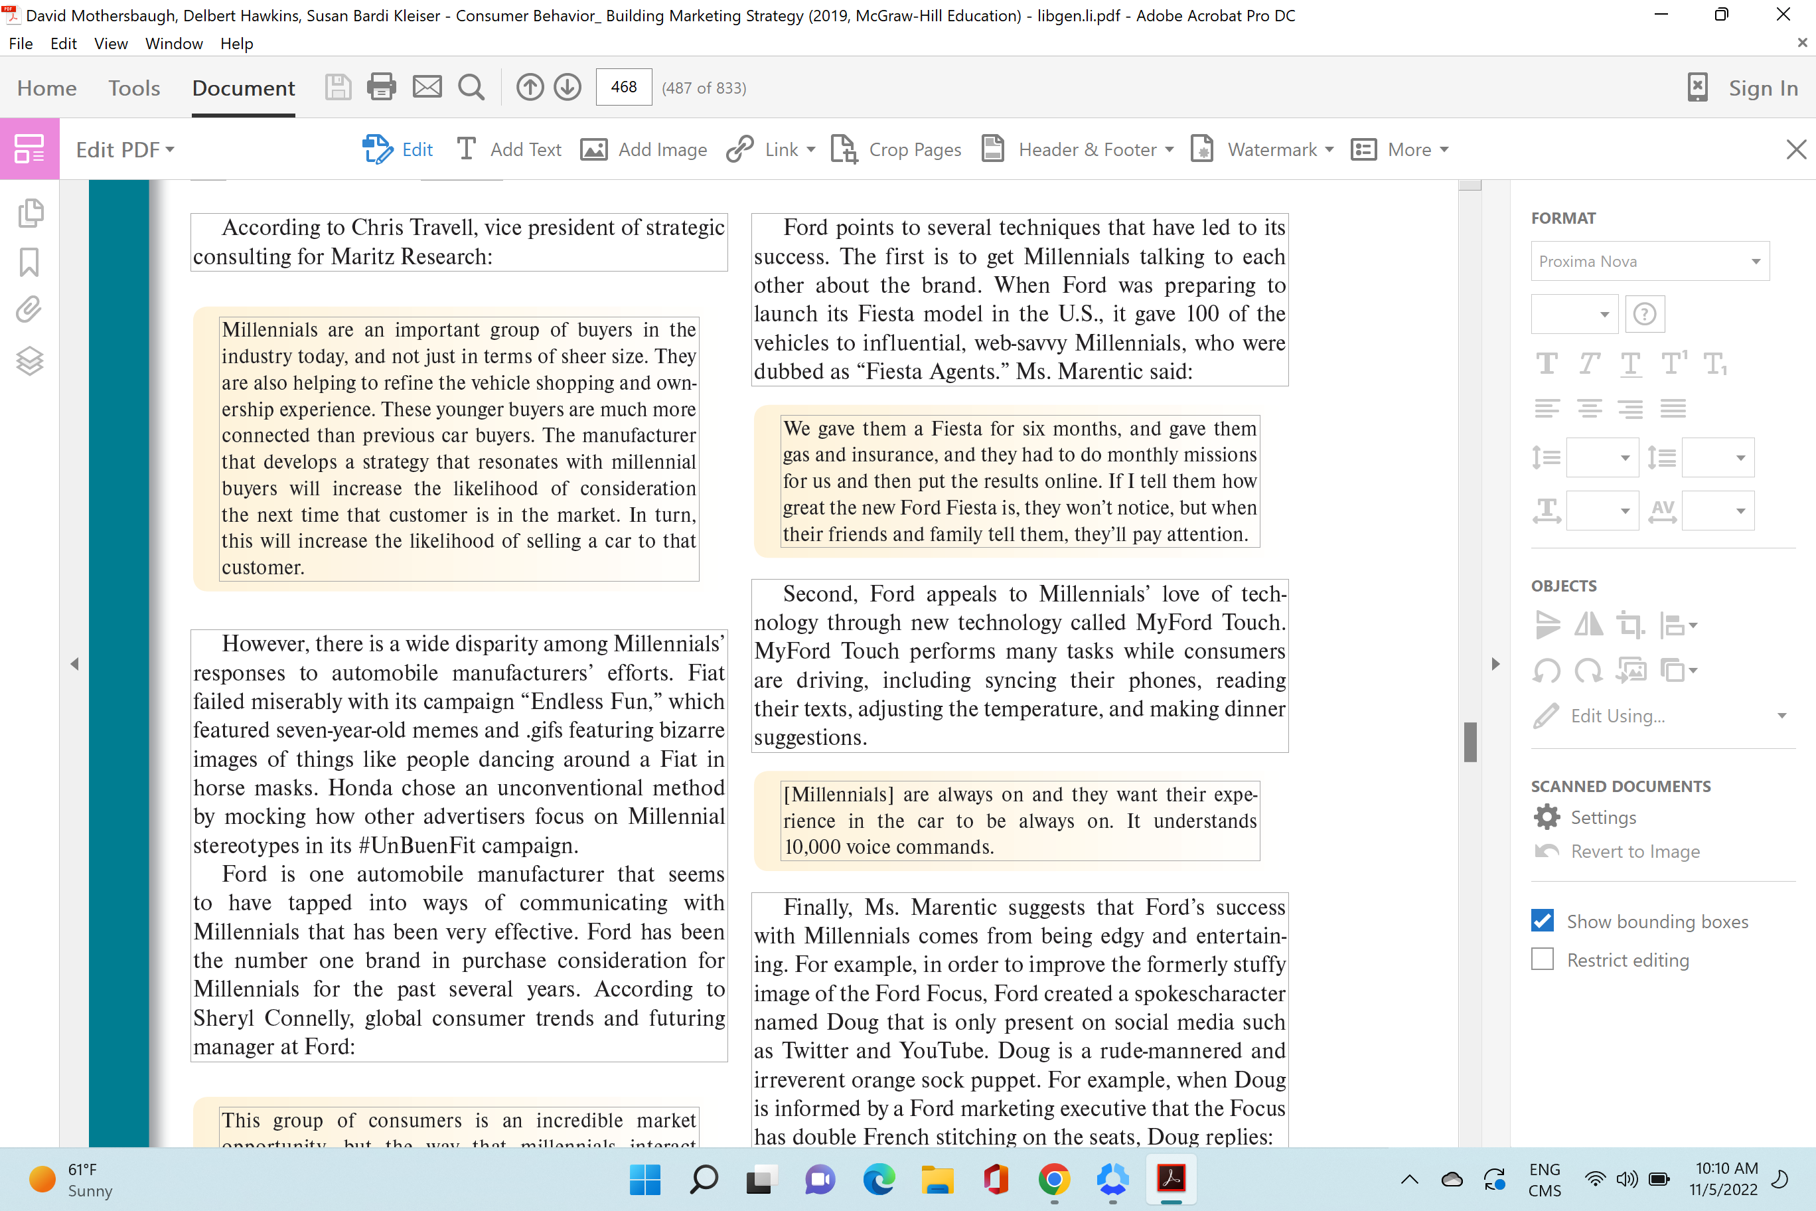
Task: Open the Layers panel icon
Action: click(x=29, y=361)
